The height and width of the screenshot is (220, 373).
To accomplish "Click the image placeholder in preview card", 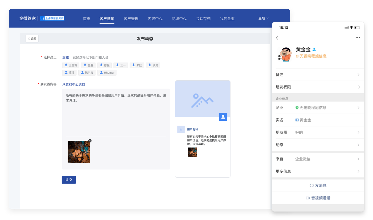I will tap(202, 99).
